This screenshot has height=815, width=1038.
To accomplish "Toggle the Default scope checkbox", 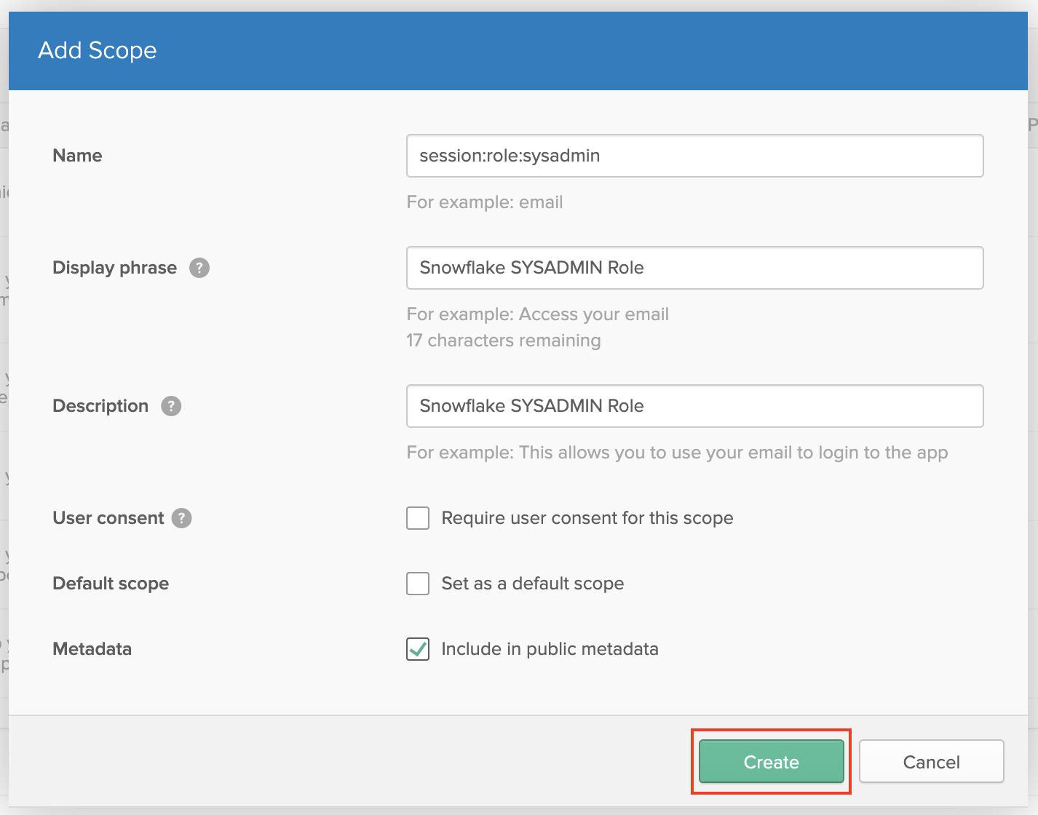I will point(418,584).
